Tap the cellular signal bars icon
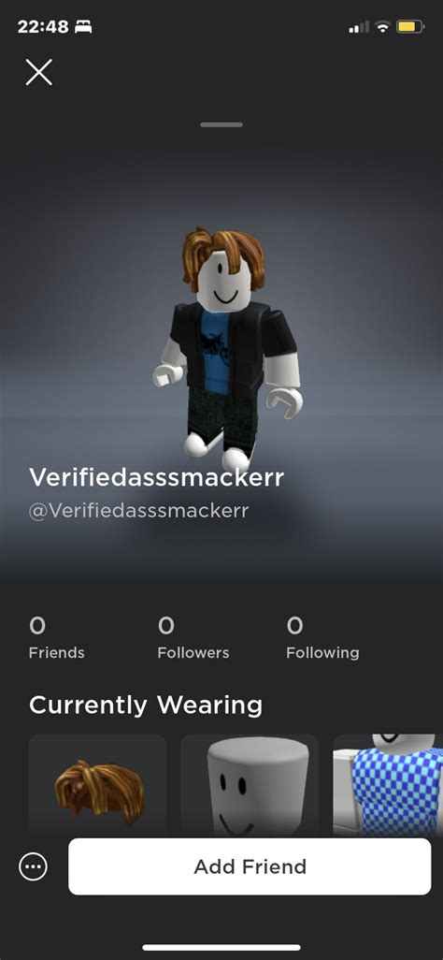Screen dimensions: 443x960 click(359, 27)
